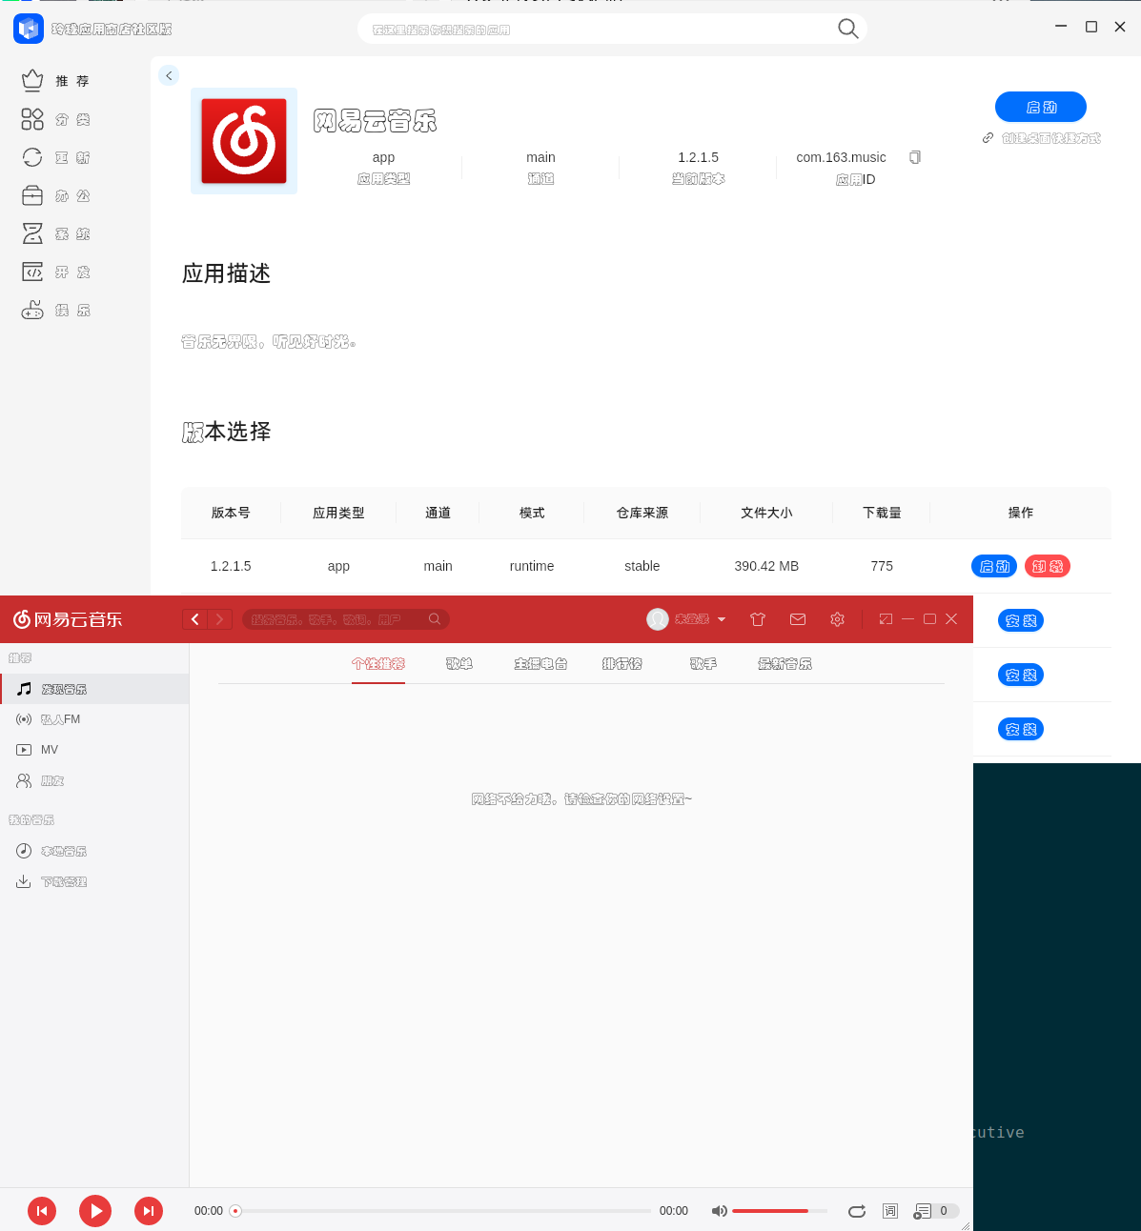1141x1231 pixels.
Task: Play the current track
Action: coord(95,1211)
